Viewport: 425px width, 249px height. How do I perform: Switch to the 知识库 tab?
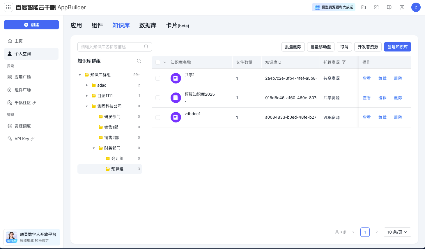(121, 25)
